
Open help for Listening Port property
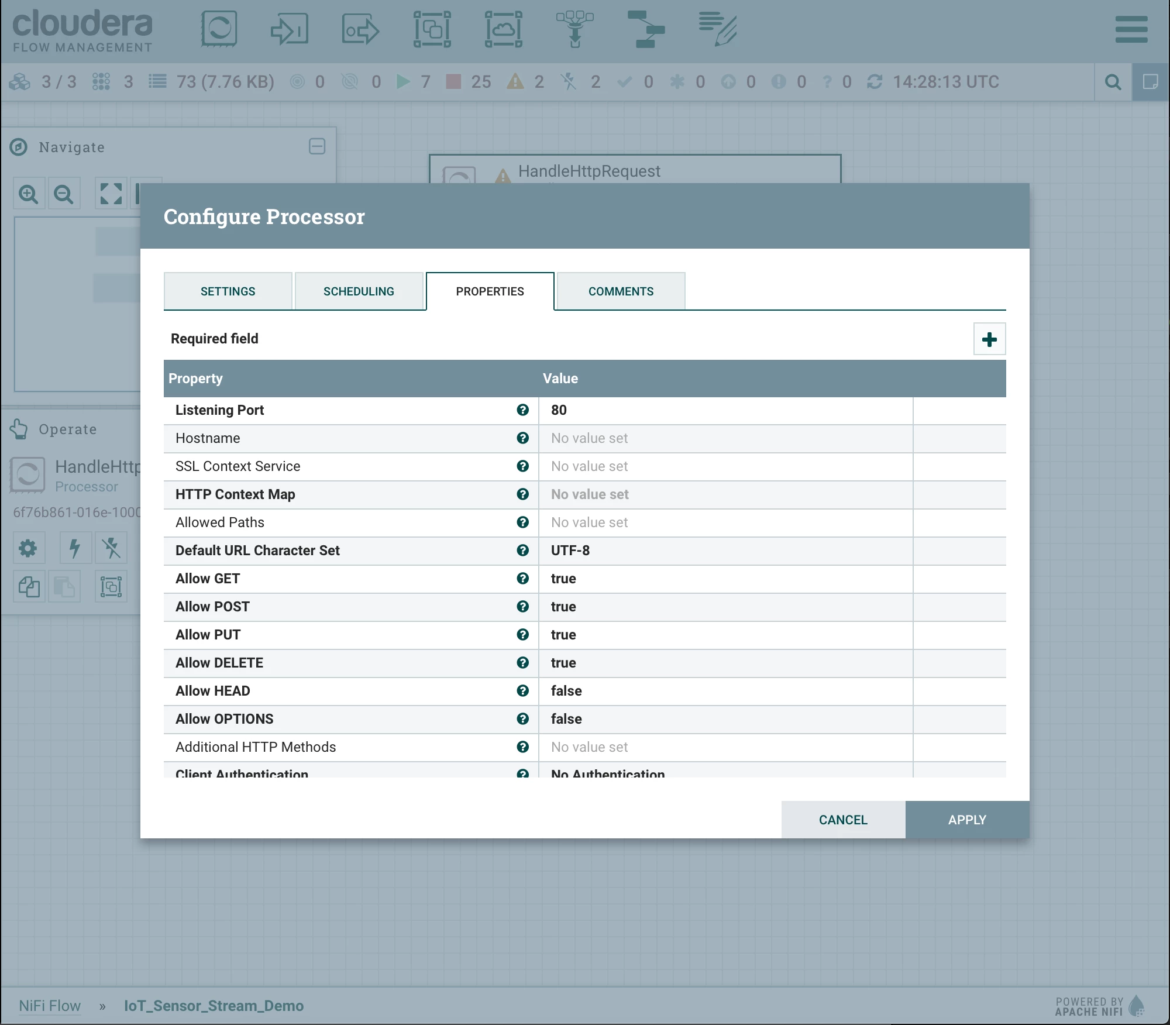click(x=523, y=410)
